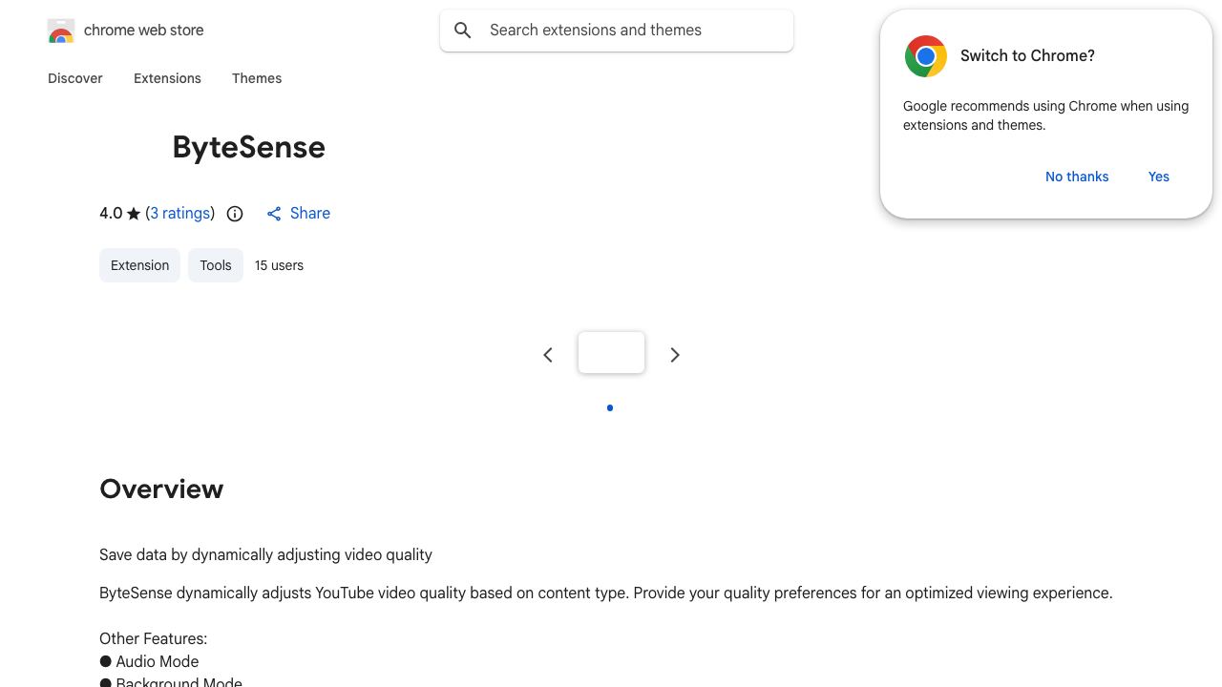Open the Themes tab
The width and height of the screenshot is (1222, 687).
coord(257,78)
